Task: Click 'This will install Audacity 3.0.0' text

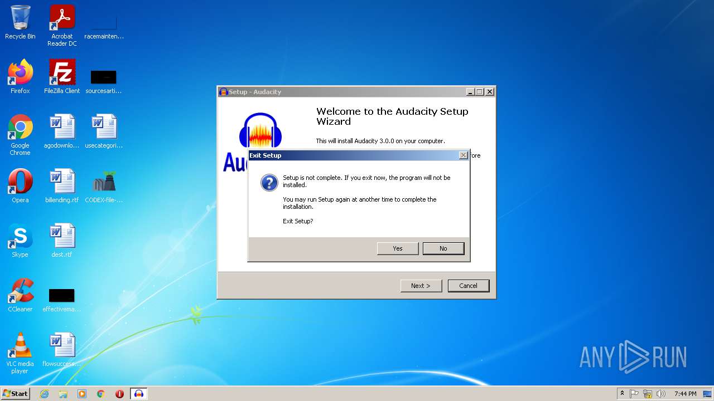Action: coord(380,141)
